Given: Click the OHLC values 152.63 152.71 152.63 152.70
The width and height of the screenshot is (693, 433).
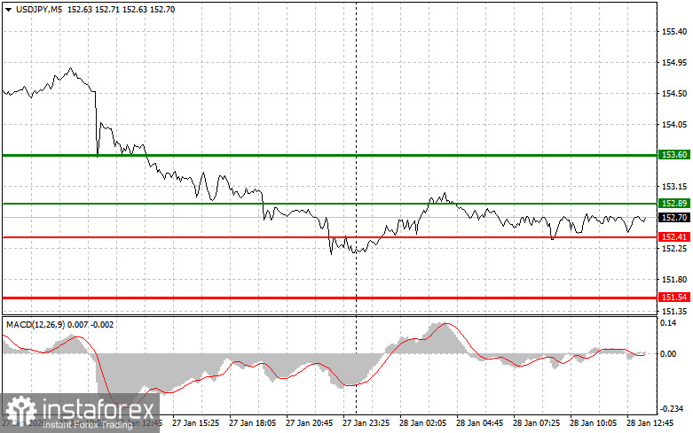Looking at the screenshot, I should [x=121, y=9].
